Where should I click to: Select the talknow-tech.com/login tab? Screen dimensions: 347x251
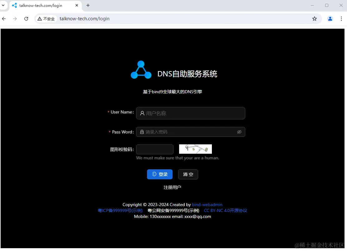coord(45,6)
